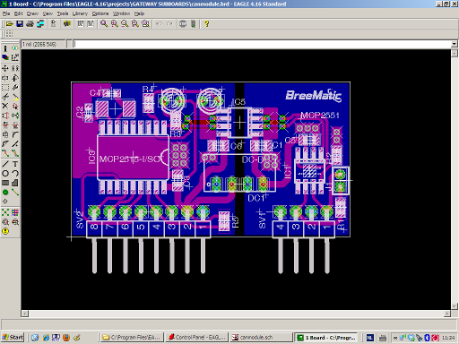Select the Info tool

5,48
